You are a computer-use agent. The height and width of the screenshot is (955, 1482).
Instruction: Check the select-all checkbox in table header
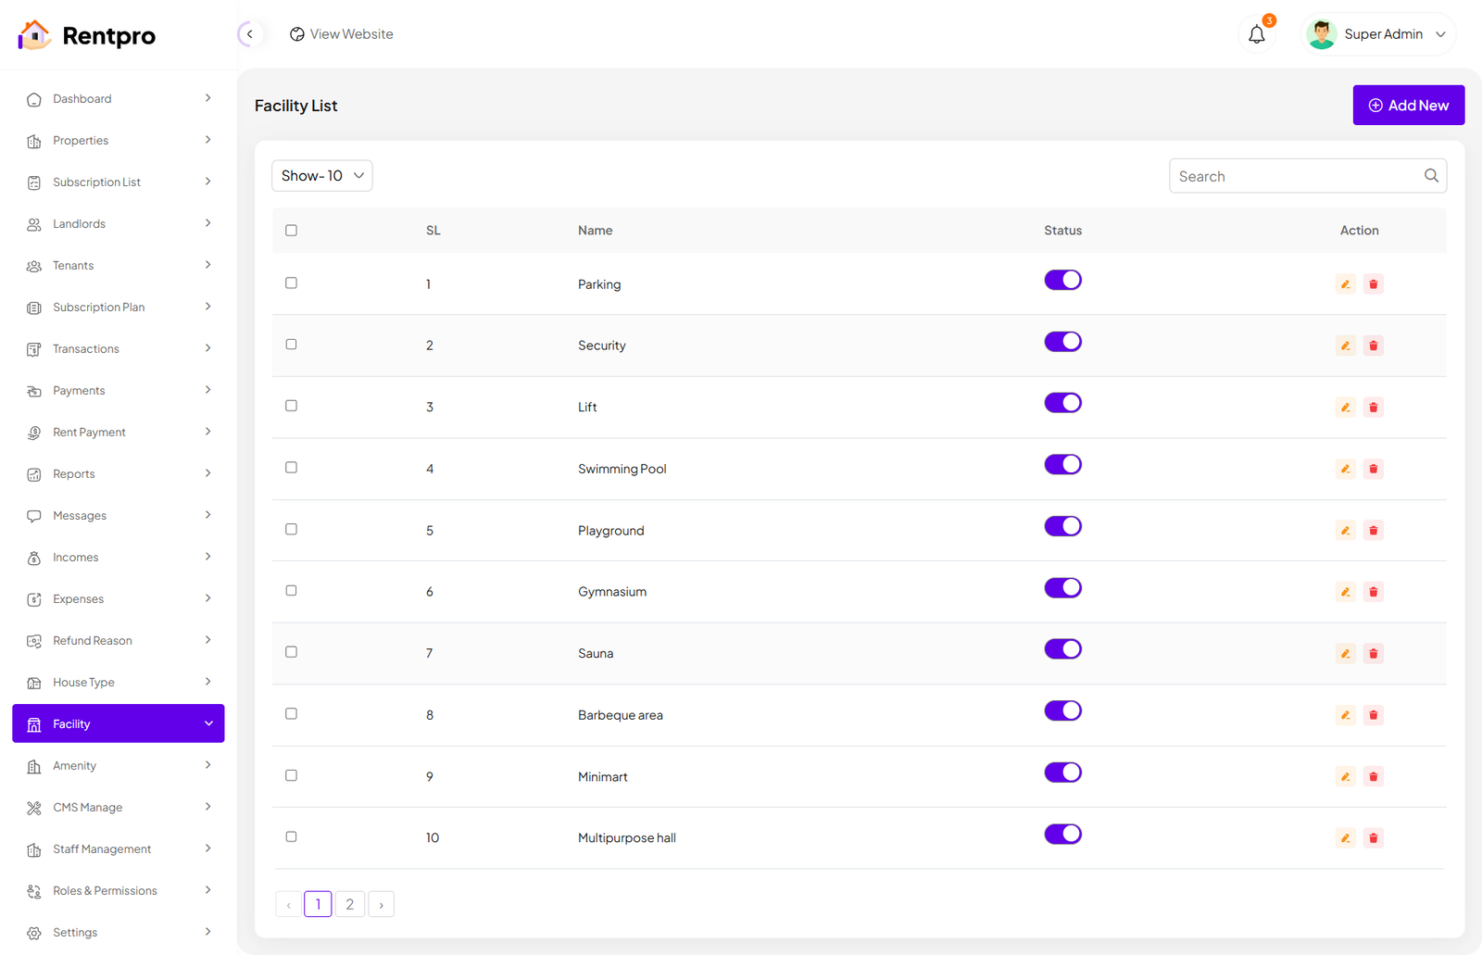(291, 231)
